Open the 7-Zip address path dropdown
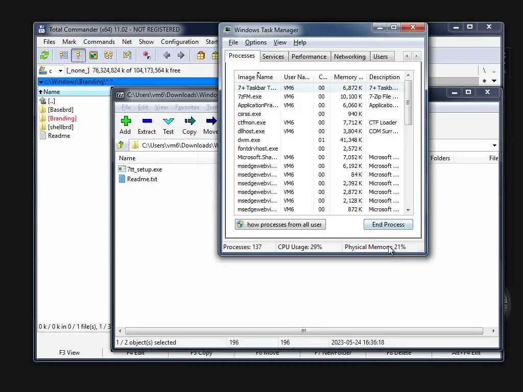The image size is (523, 392). click(x=494, y=145)
